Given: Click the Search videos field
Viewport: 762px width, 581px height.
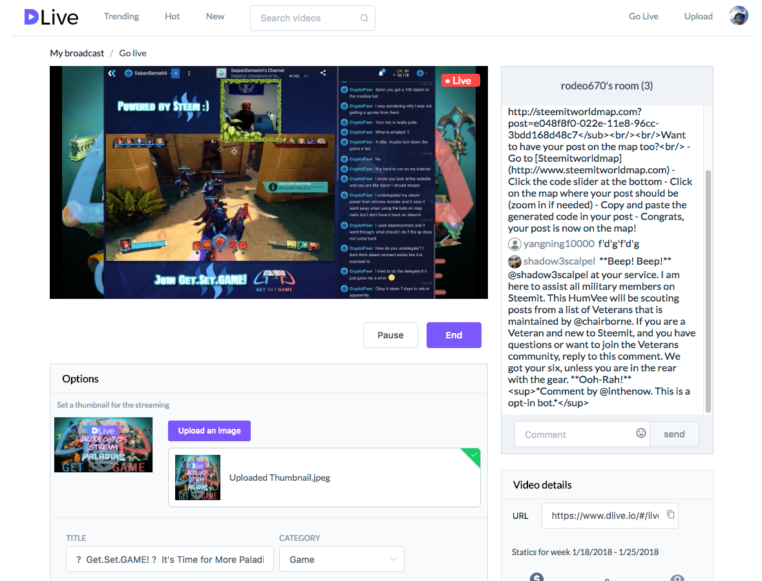Looking at the screenshot, I should pos(312,18).
